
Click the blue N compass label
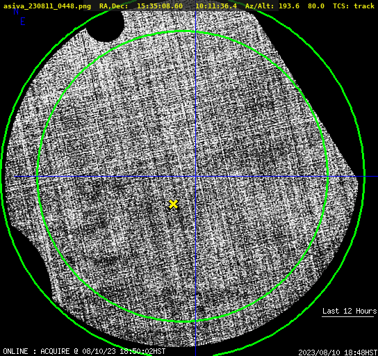[x=16, y=11]
